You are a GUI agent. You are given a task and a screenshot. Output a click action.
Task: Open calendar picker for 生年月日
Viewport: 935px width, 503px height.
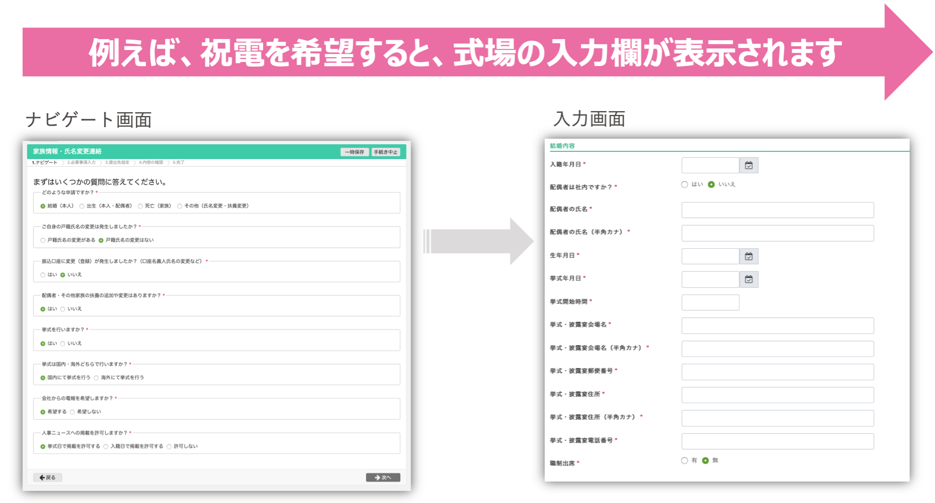tap(748, 256)
